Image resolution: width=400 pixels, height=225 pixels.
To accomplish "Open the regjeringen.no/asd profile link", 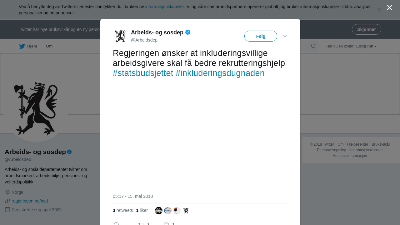I will pos(30,201).
